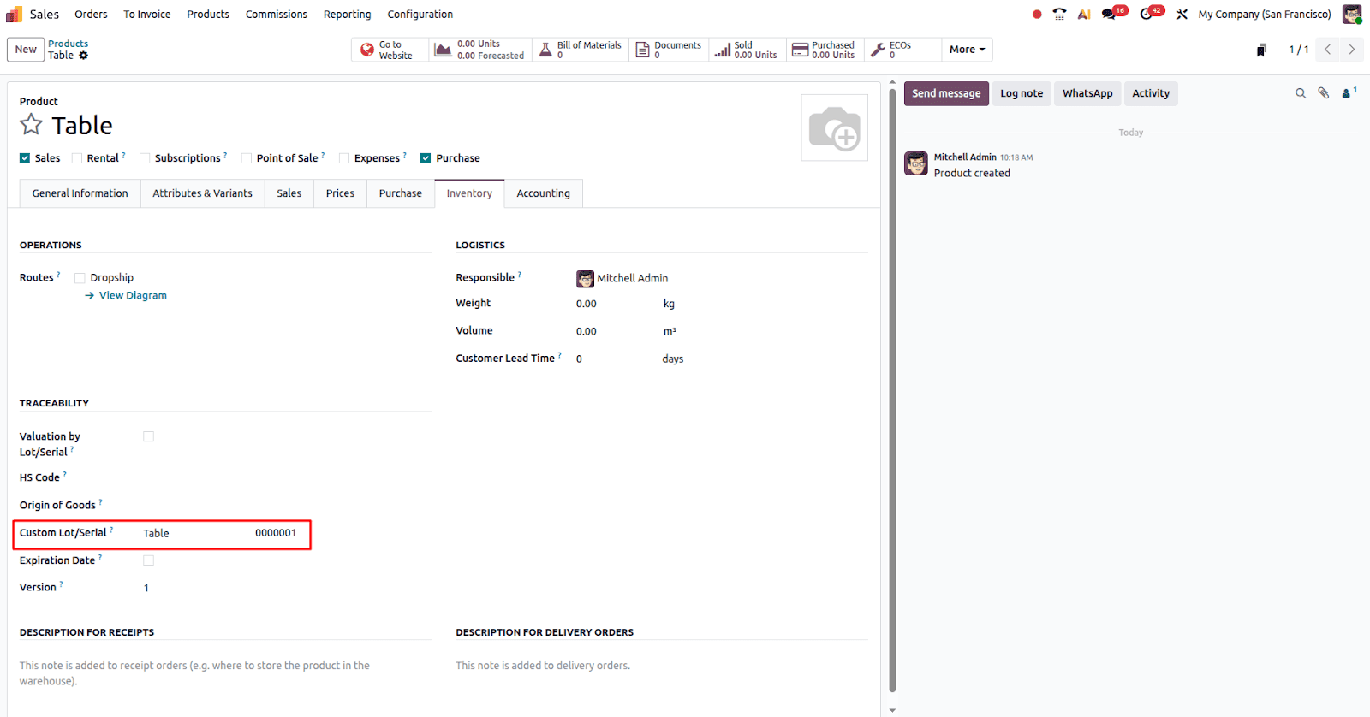Viewport: 1370px width, 717px height.
Task: Uncheck the Purchase checkbox
Action: pyautogui.click(x=426, y=158)
